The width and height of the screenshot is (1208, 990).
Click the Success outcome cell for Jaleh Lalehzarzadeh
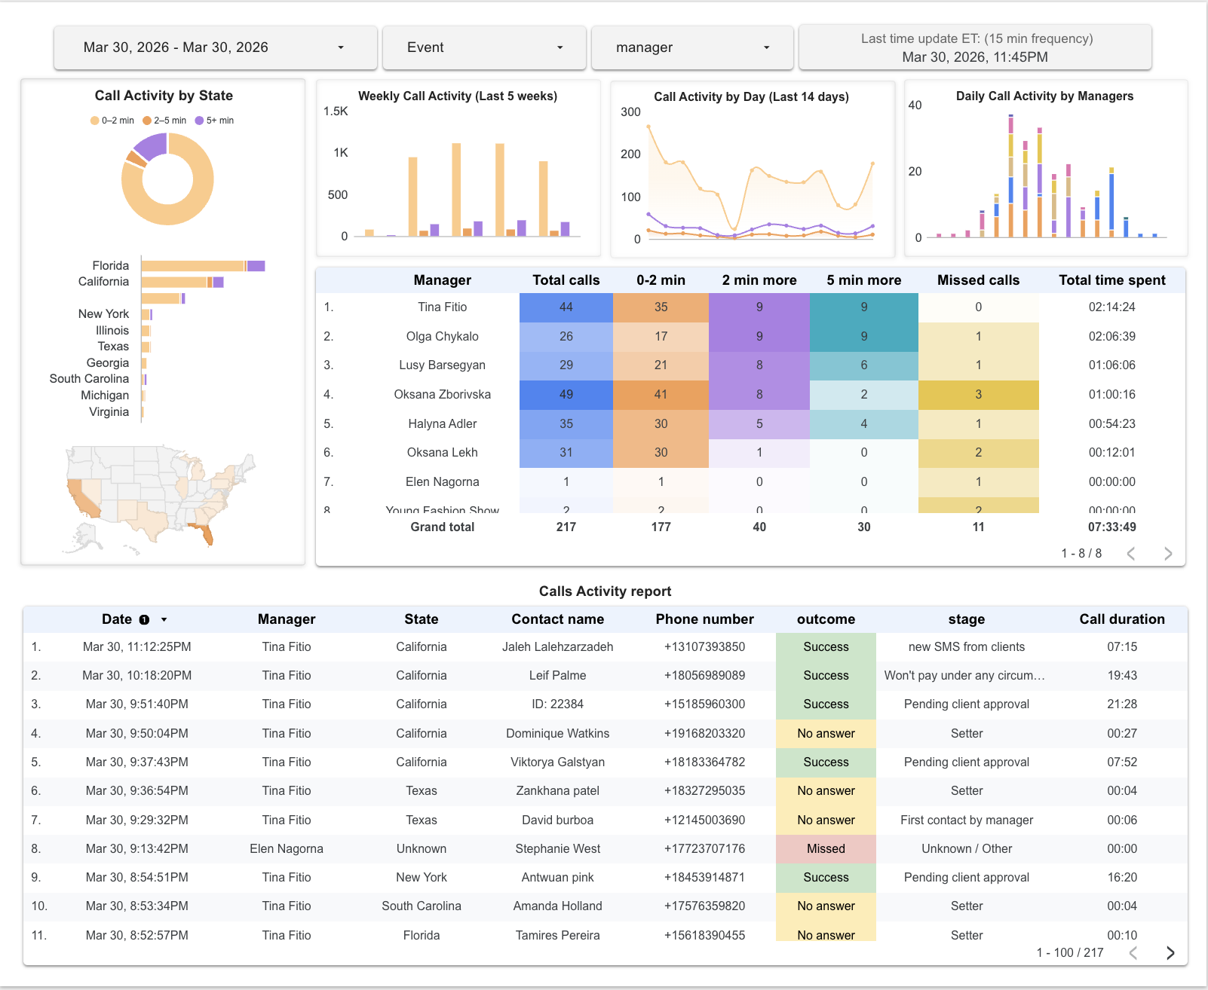(x=826, y=646)
